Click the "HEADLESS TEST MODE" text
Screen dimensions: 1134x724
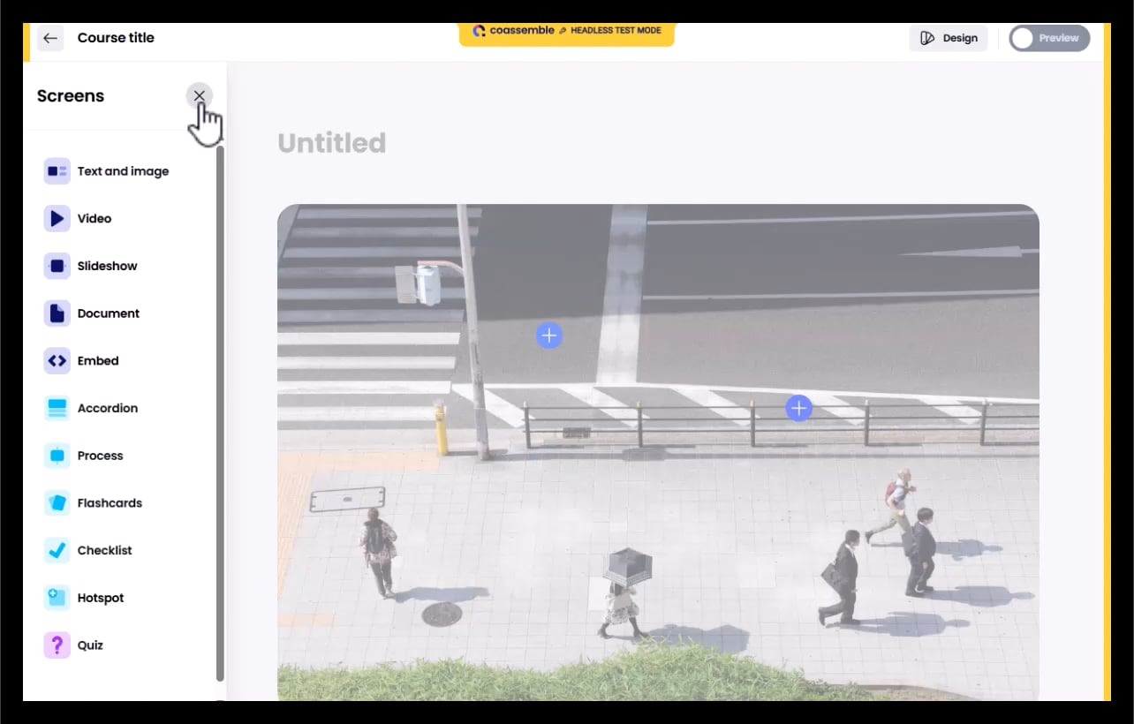click(x=616, y=31)
